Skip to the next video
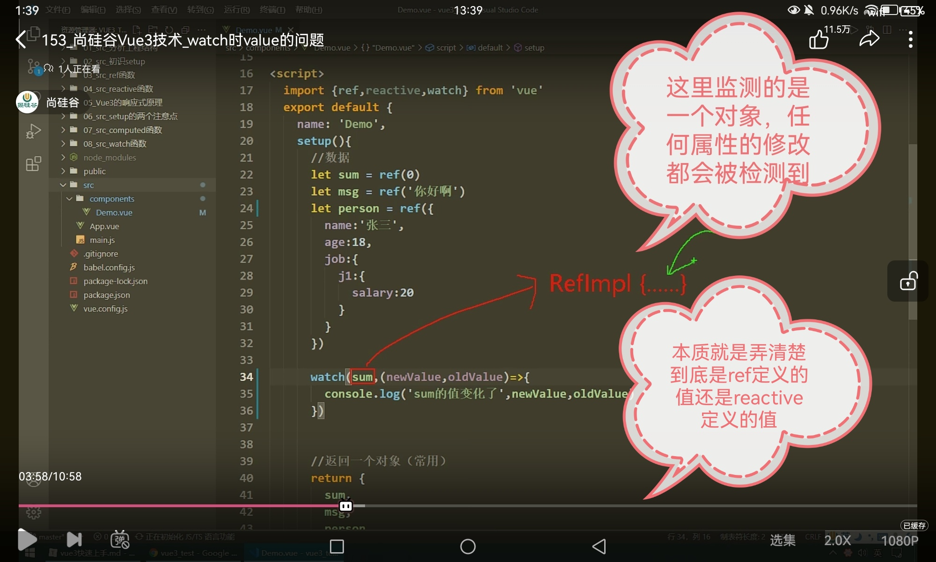The width and height of the screenshot is (936, 562). [x=74, y=540]
